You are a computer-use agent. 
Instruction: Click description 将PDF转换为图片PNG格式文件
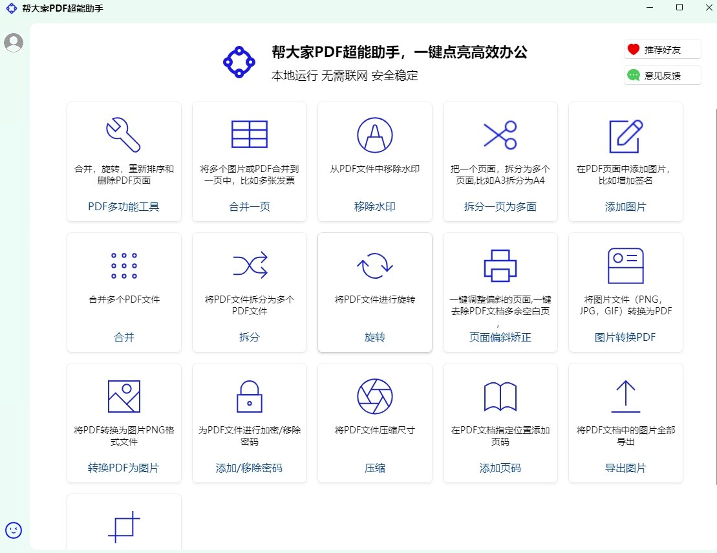124,436
